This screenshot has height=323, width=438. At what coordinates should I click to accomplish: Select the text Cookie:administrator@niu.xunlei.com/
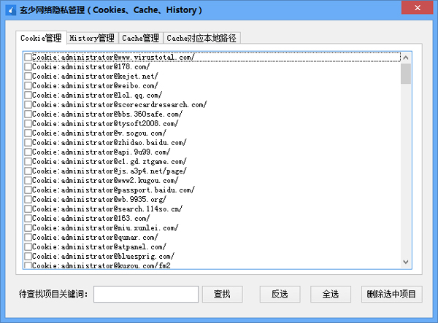click(105, 228)
